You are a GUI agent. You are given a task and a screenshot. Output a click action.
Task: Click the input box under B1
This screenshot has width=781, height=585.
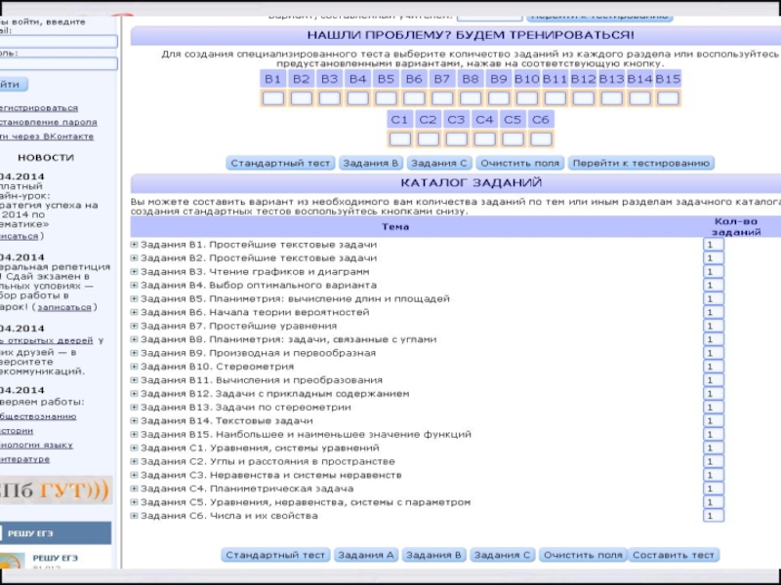click(273, 98)
